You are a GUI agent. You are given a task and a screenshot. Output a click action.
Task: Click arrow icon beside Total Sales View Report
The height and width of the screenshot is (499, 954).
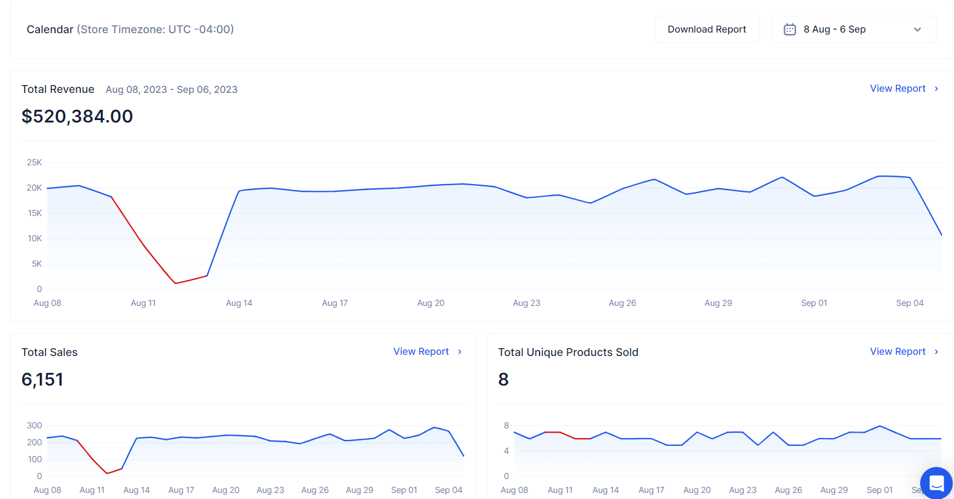pyautogui.click(x=459, y=352)
